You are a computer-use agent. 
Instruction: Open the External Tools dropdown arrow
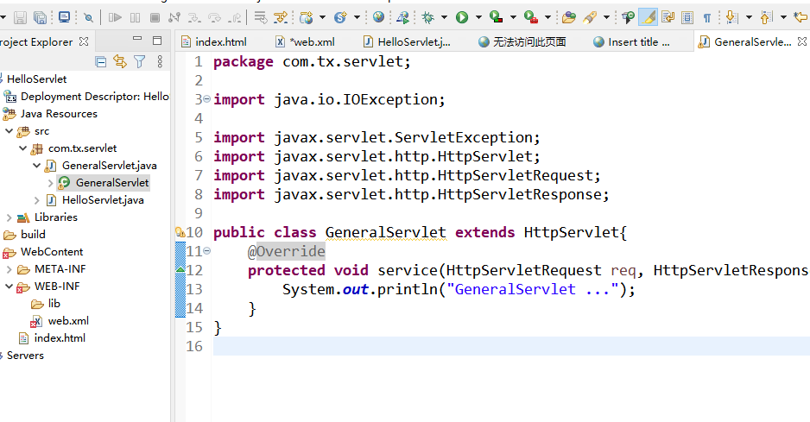point(547,17)
